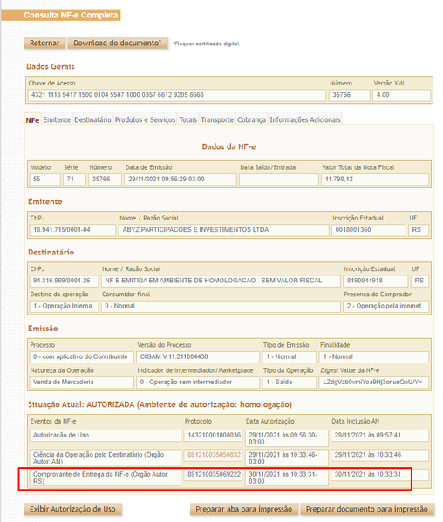Click Valor Total da Nota Fiscal 11.798,12
The width and height of the screenshot is (443, 522).
pos(375,180)
